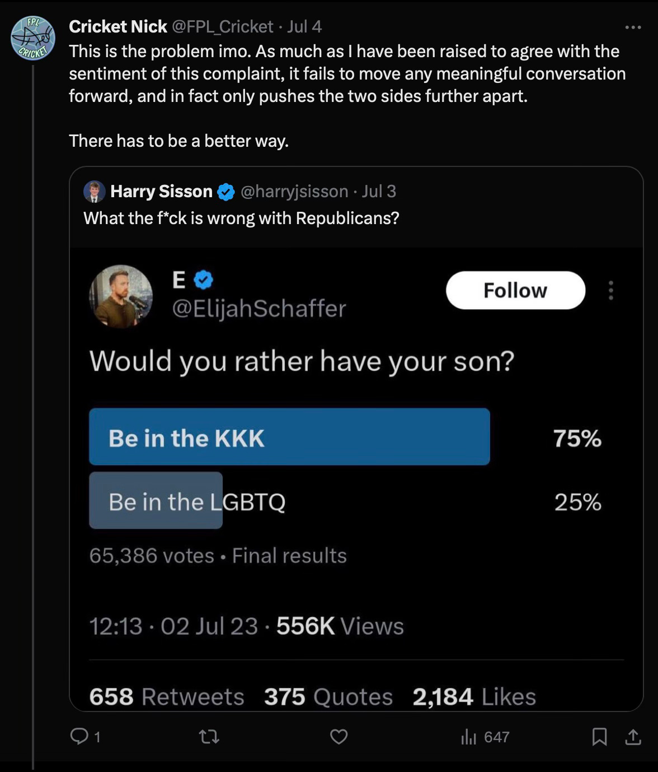Open the Cricket Nick display name link
The image size is (658, 772).
(x=118, y=26)
